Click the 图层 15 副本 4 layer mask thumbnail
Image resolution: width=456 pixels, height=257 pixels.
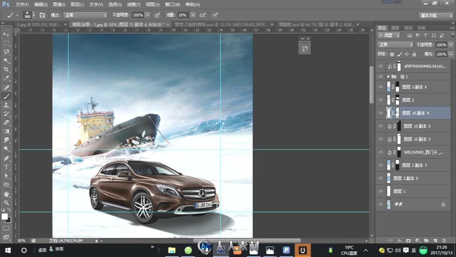pos(397,113)
